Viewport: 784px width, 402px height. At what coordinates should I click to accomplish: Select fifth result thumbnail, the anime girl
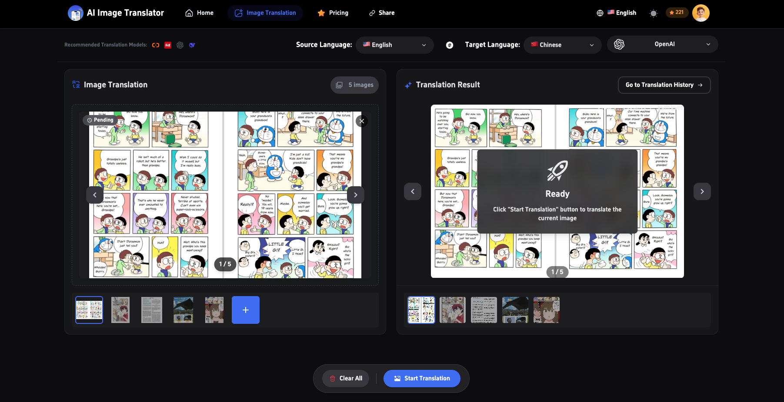point(547,310)
